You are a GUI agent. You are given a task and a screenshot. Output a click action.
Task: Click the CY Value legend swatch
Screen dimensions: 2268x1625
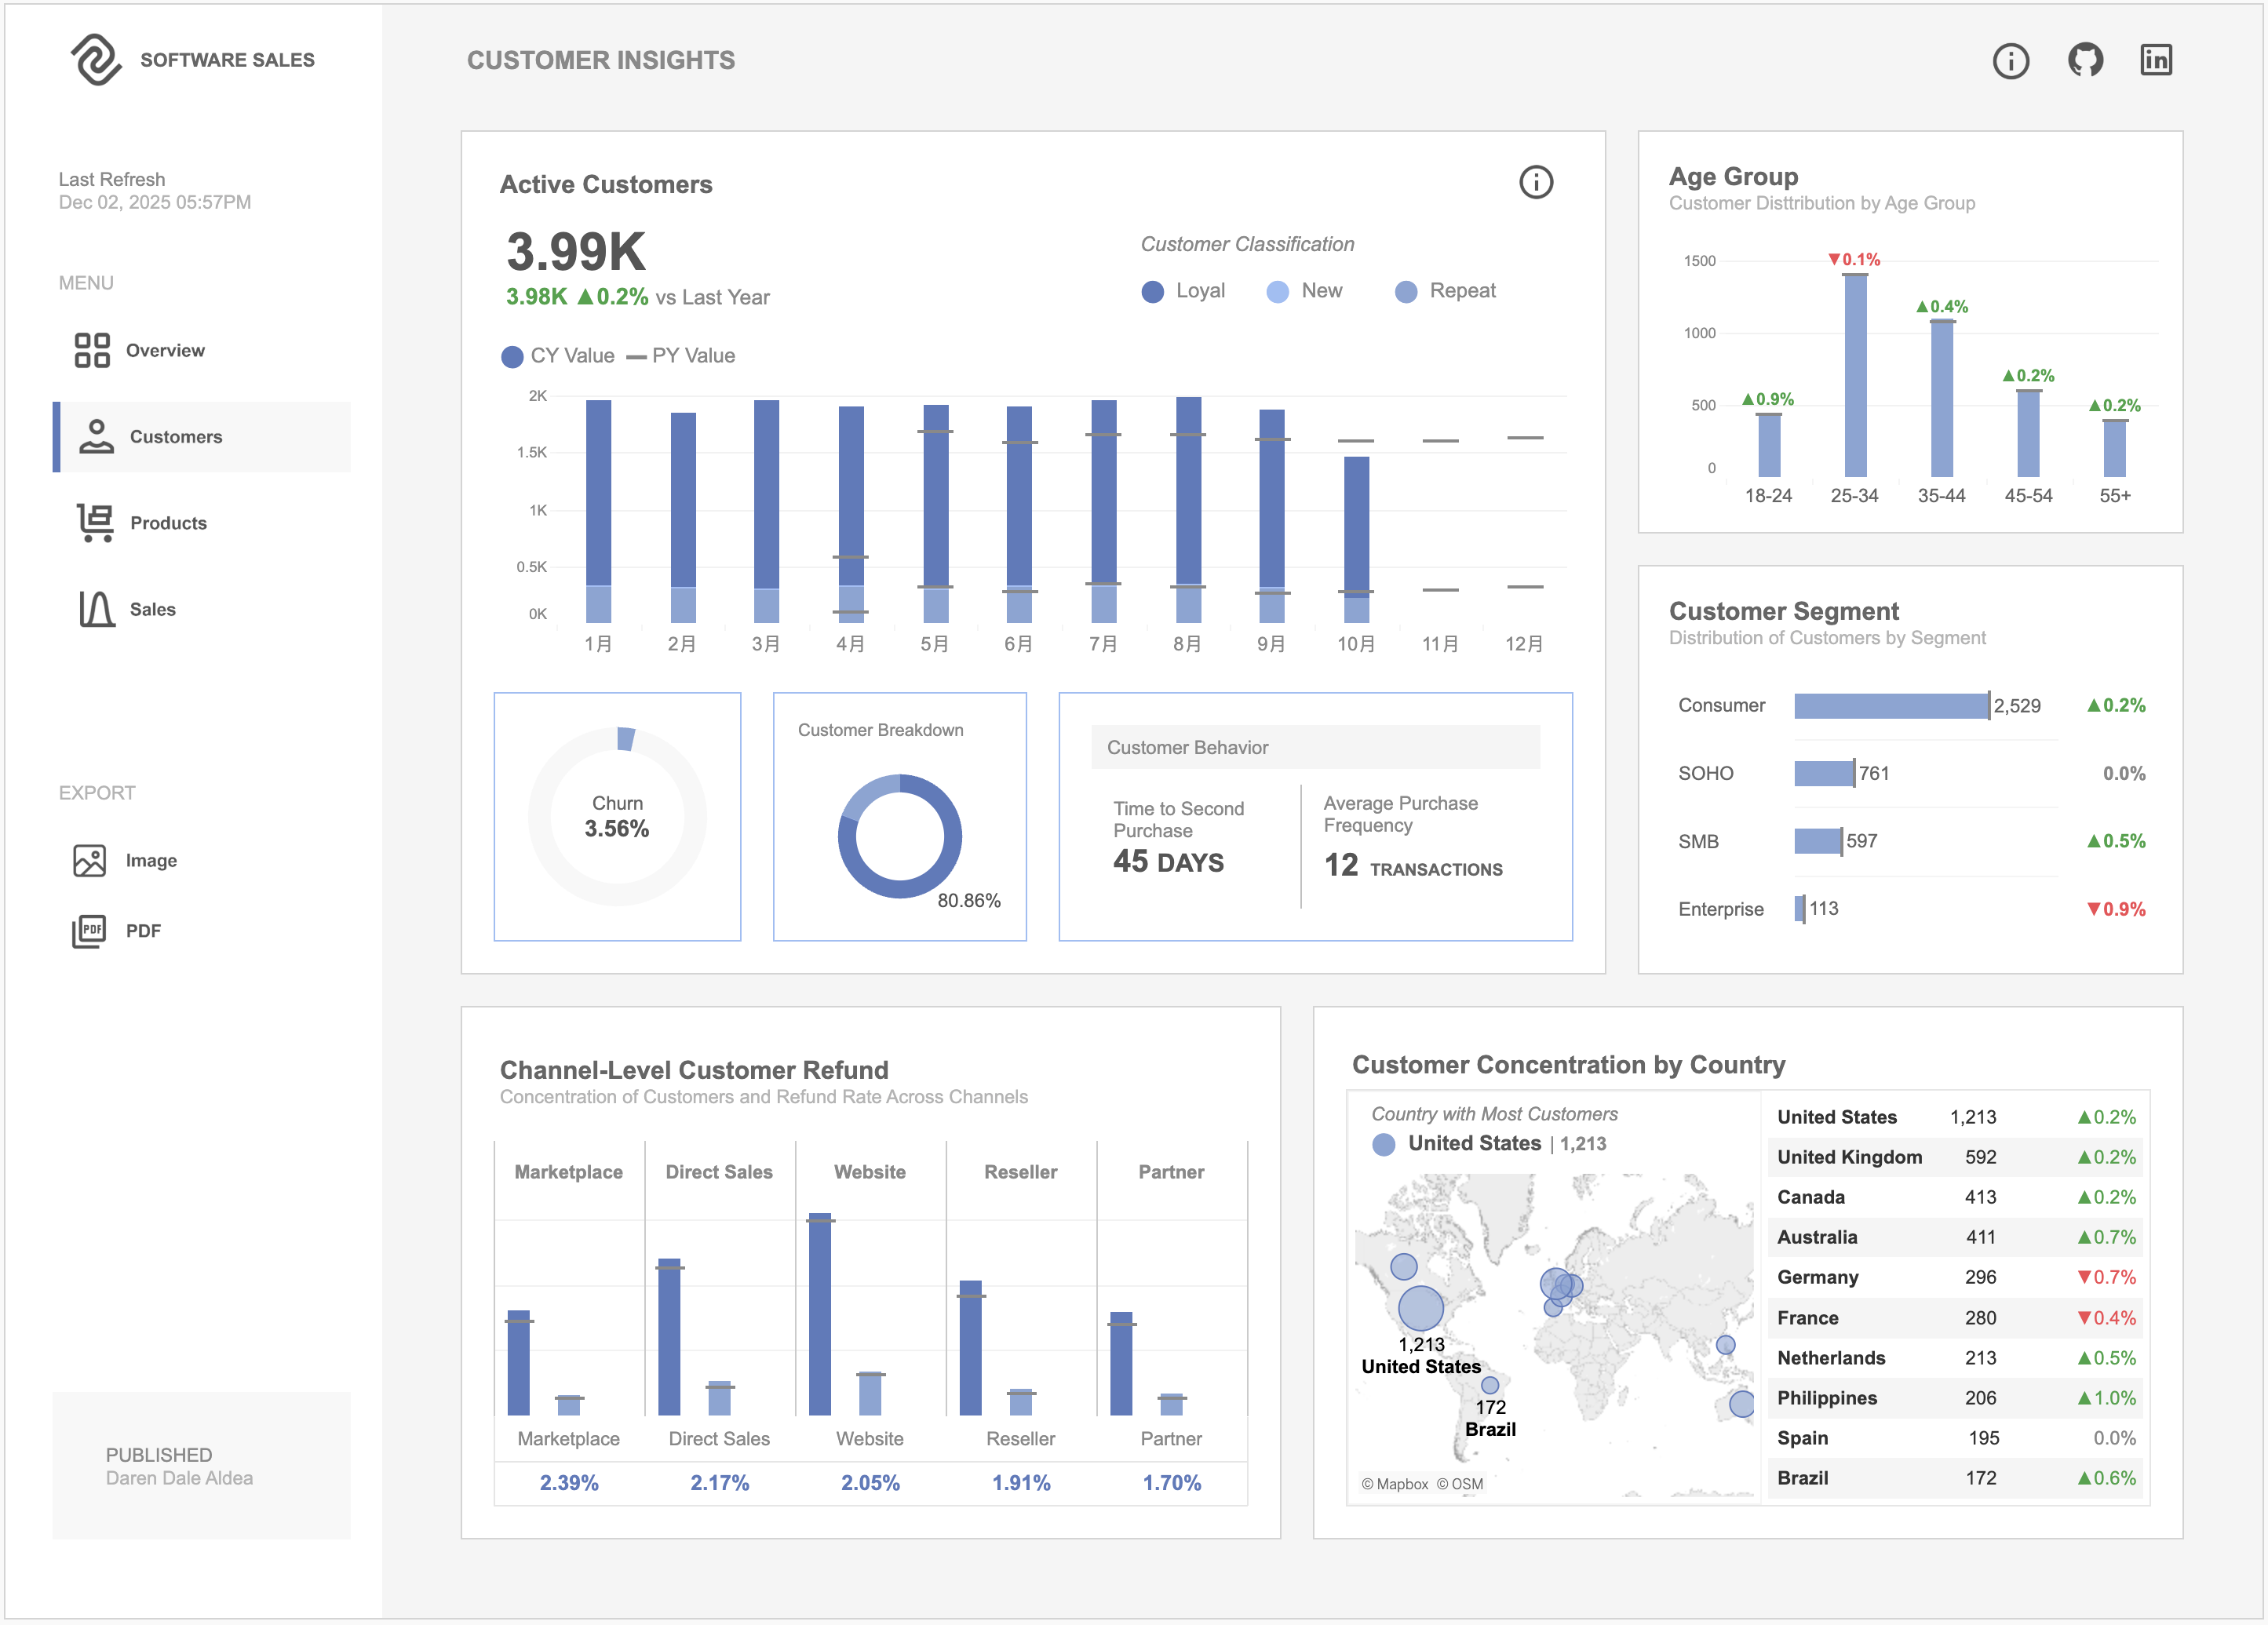point(512,357)
